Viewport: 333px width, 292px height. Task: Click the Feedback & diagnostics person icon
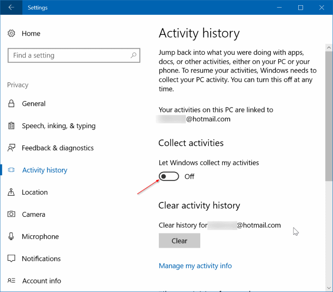point(11,148)
